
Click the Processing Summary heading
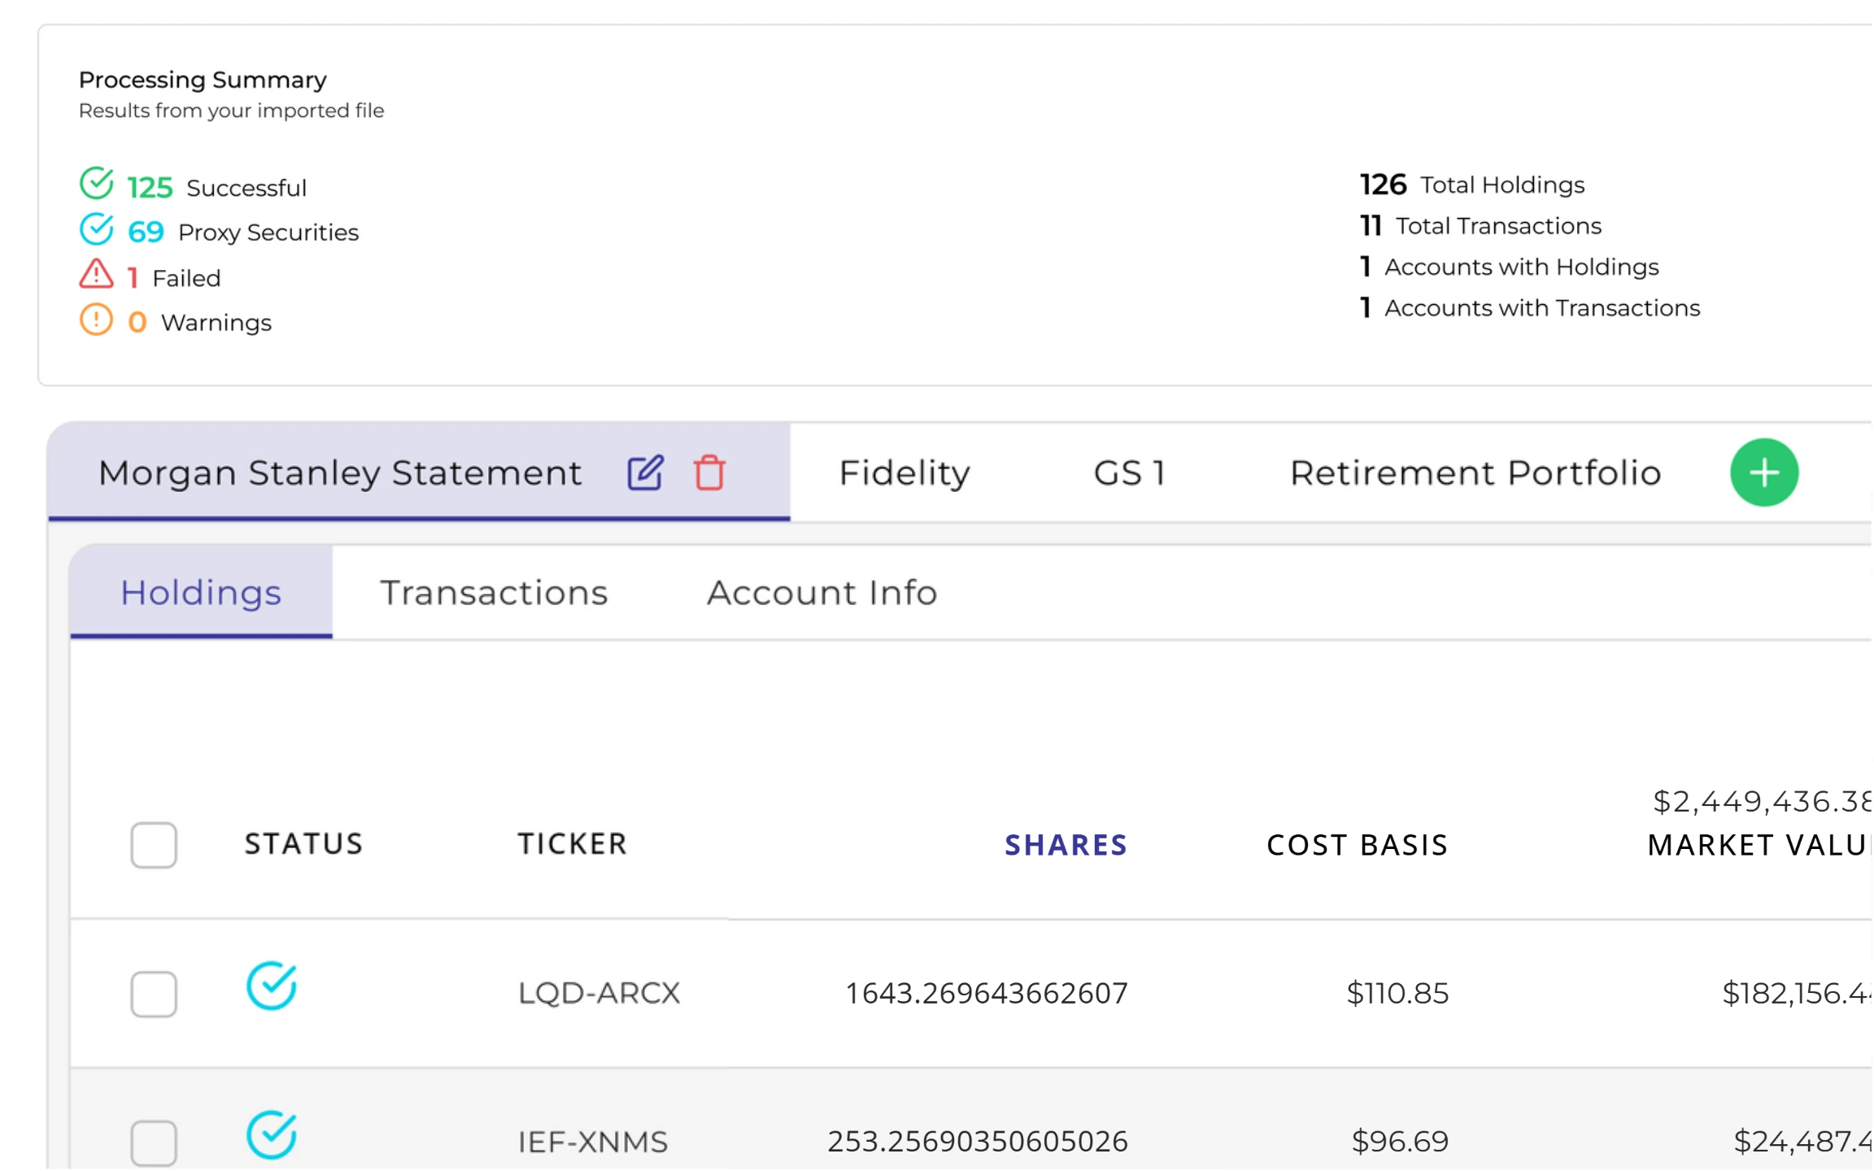[x=203, y=80]
